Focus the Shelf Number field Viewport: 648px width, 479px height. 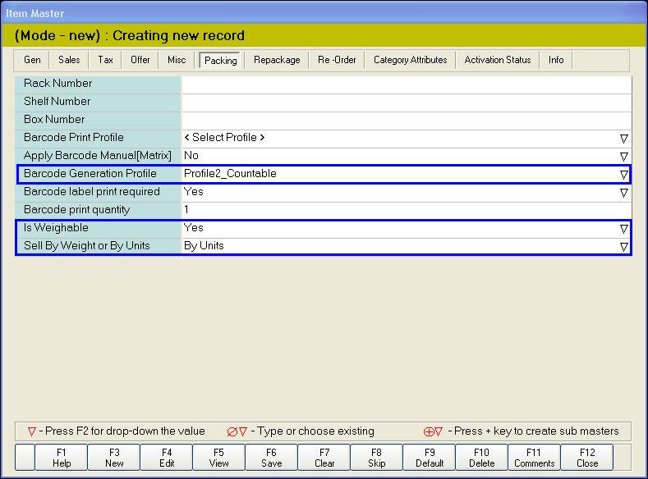click(x=406, y=102)
